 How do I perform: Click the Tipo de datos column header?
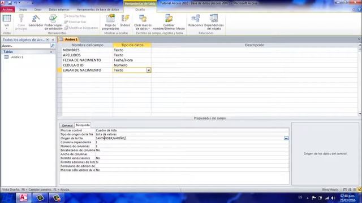coord(132,45)
